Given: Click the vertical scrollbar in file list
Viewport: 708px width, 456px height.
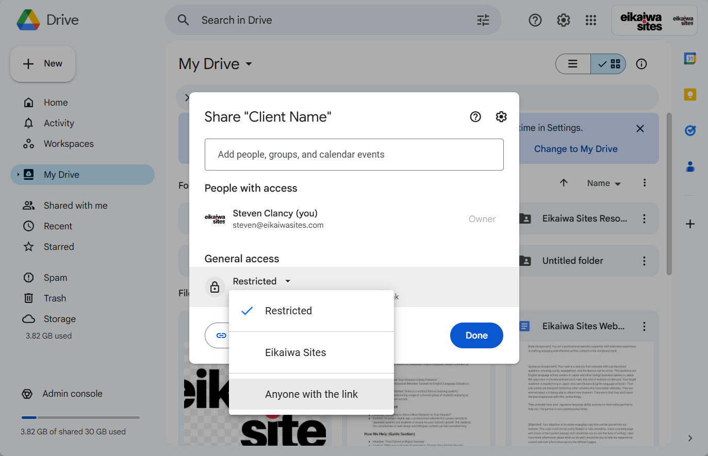Looking at the screenshot, I should tap(669, 194).
